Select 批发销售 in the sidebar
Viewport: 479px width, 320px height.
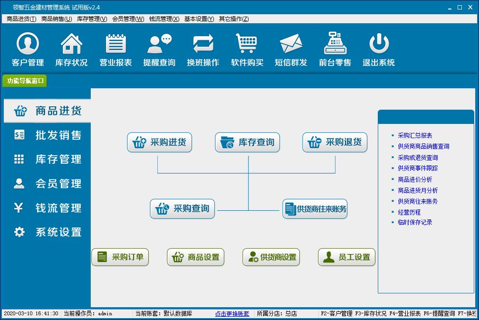click(48, 135)
